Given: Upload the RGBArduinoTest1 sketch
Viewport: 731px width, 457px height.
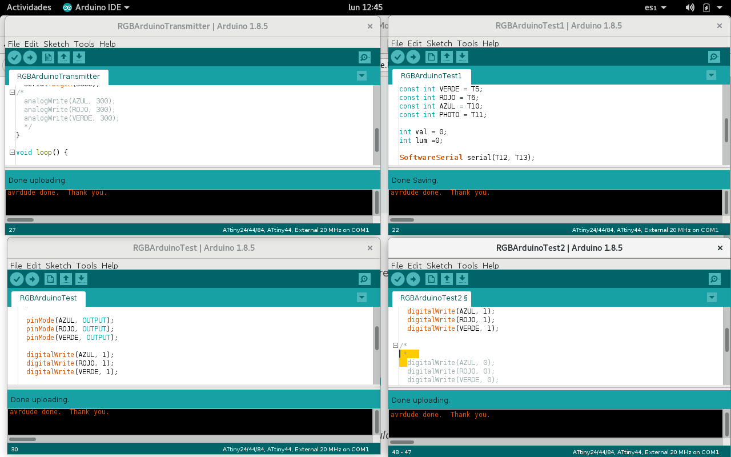Looking at the screenshot, I should tap(413, 57).
